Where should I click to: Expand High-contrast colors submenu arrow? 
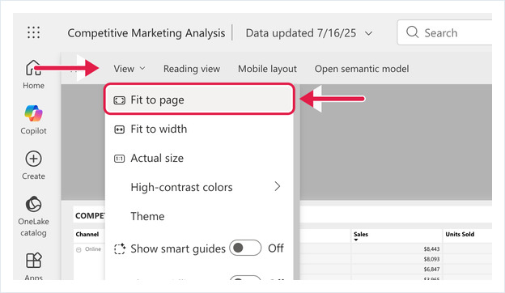coord(278,186)
